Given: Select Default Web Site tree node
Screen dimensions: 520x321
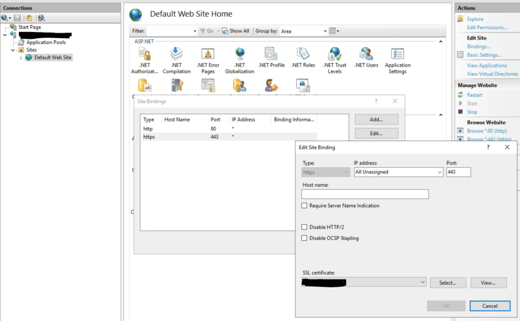Looking at the screenshot, I should point(53,57).
